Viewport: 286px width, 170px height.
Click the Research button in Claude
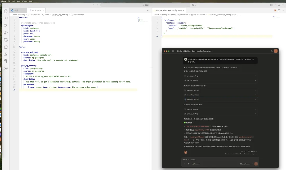pos(195,164)
